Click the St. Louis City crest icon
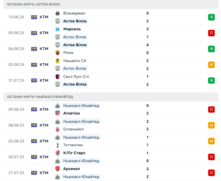The height and width of the screenshot is (181, 221). 57,77
